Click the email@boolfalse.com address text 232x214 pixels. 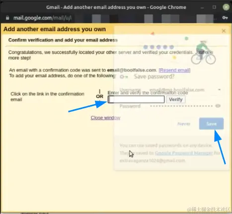[x=132, y=70]
